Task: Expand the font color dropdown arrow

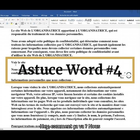Action: coord(18,23)
